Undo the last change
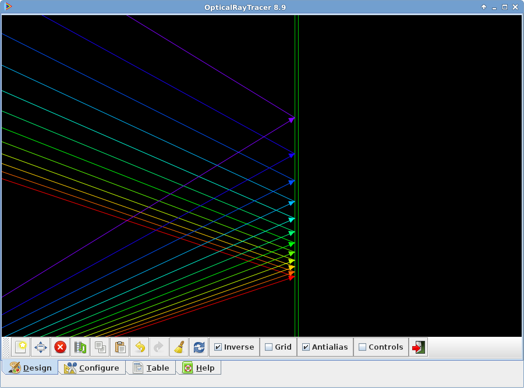Image resolution: width=524 pixels, height=388 pixels. point(139,347)
